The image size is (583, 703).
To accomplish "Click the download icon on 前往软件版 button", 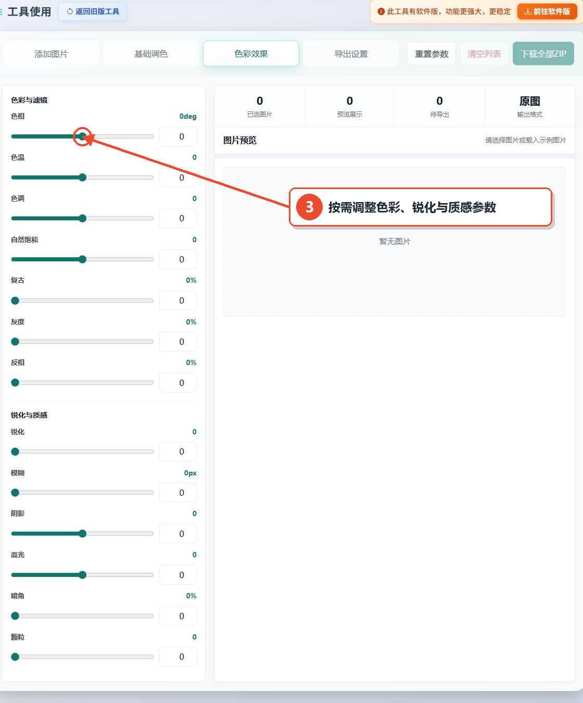I will [527, 11].
